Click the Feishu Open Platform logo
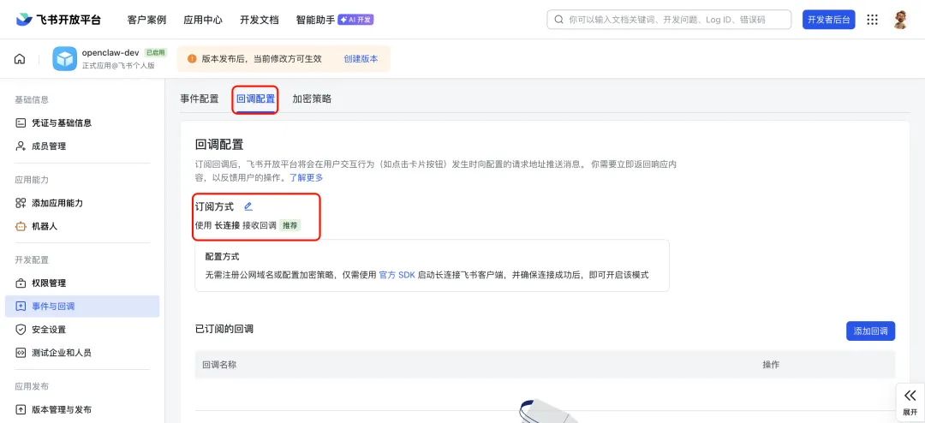The height and width of the screenshot is (423, 925). pyautogui.click(x=58, y=20)
